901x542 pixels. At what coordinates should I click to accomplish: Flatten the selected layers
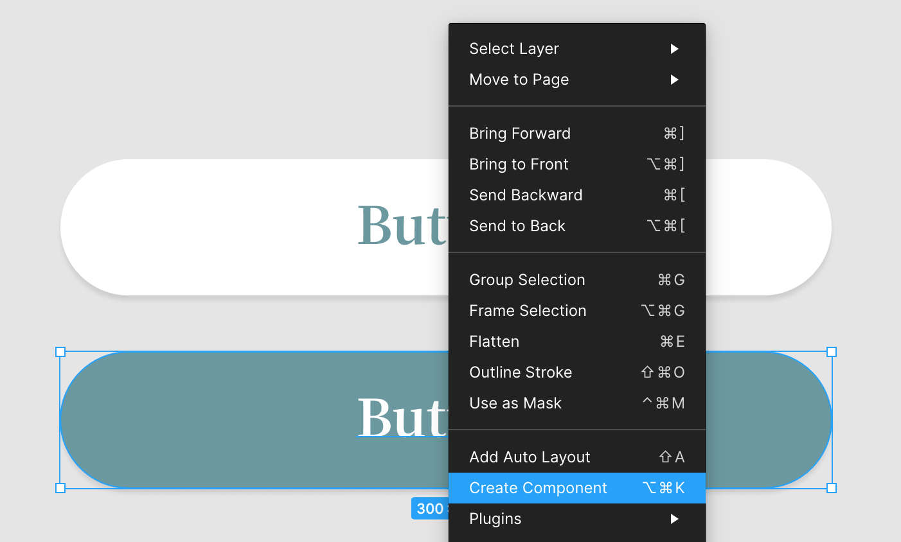(x=494, y=342)
